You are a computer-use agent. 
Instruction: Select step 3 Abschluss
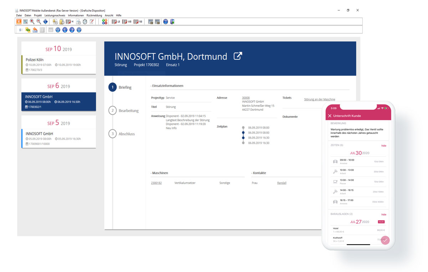[122, 134]
